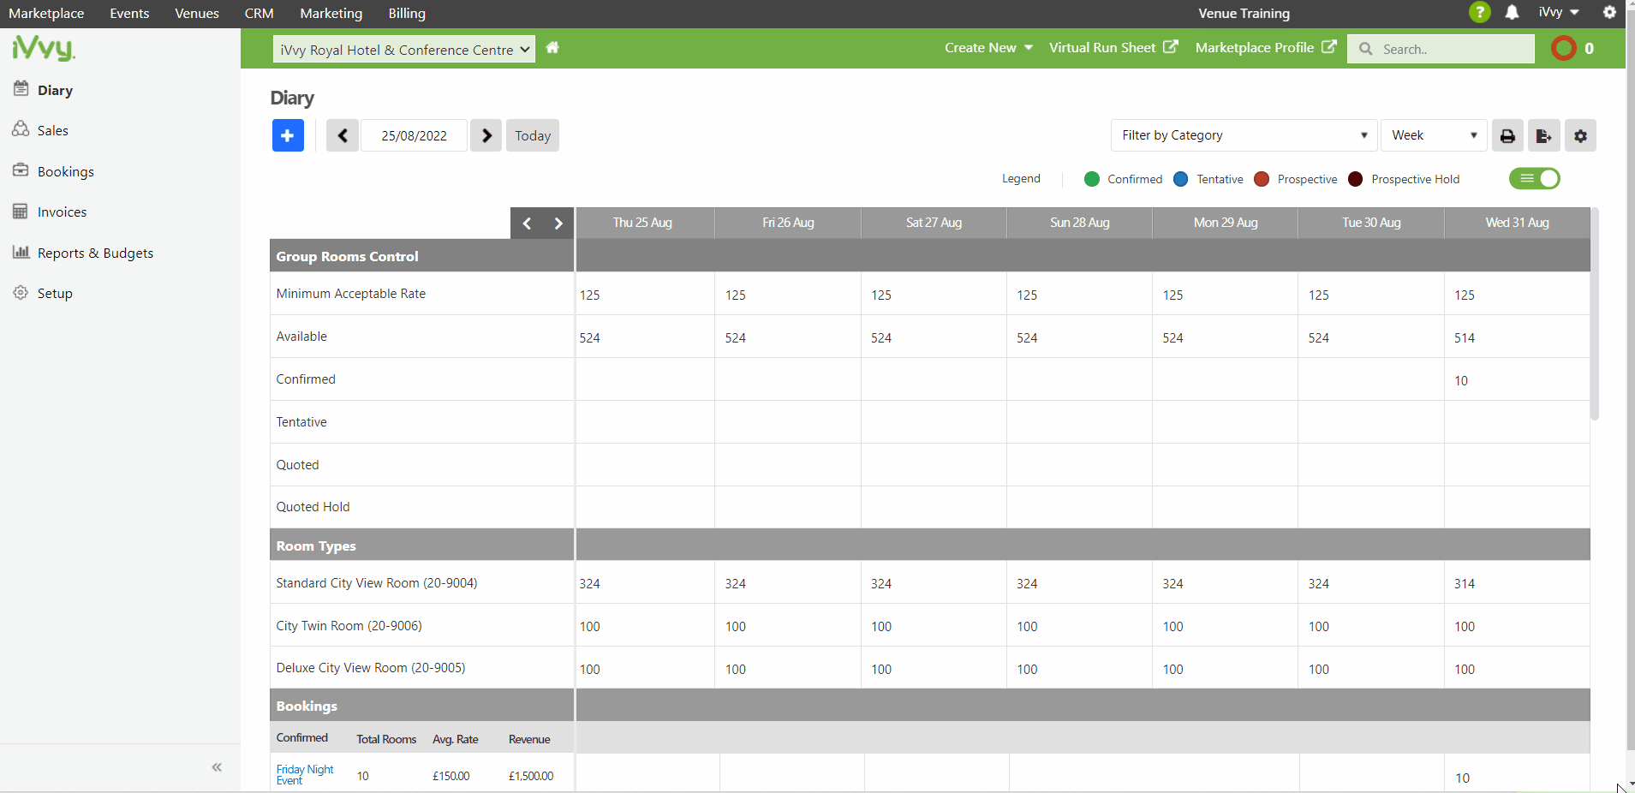
Task: Shift diary columns back with left chevron
Action: 527,224
